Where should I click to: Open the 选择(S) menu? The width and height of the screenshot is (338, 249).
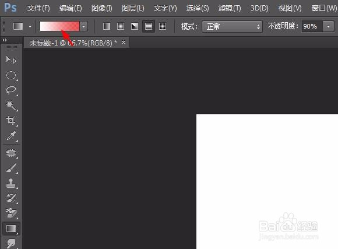(198, 8)
